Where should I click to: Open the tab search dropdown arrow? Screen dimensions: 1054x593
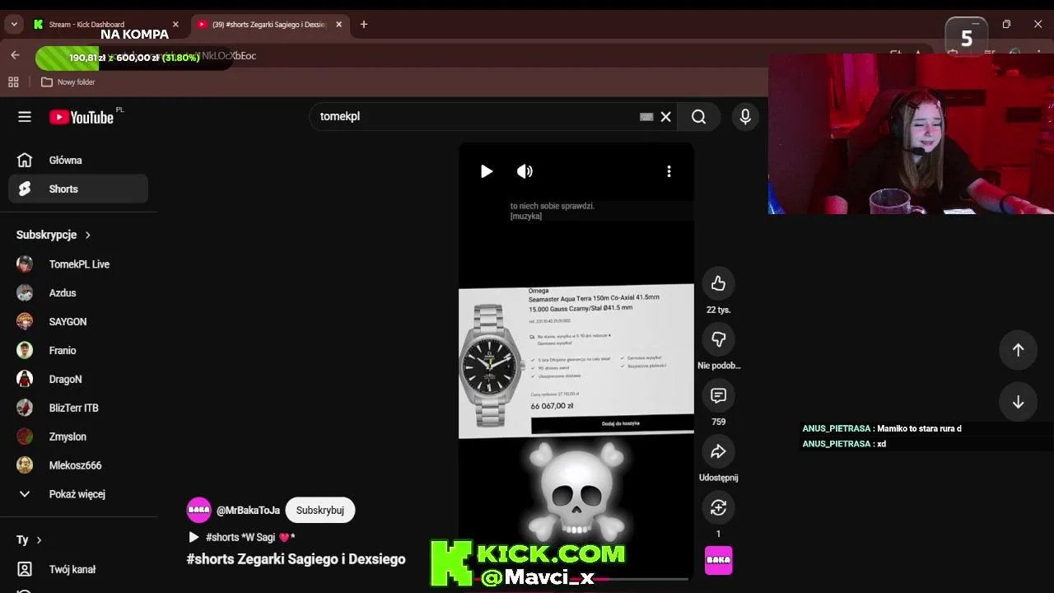pos(14,25)
